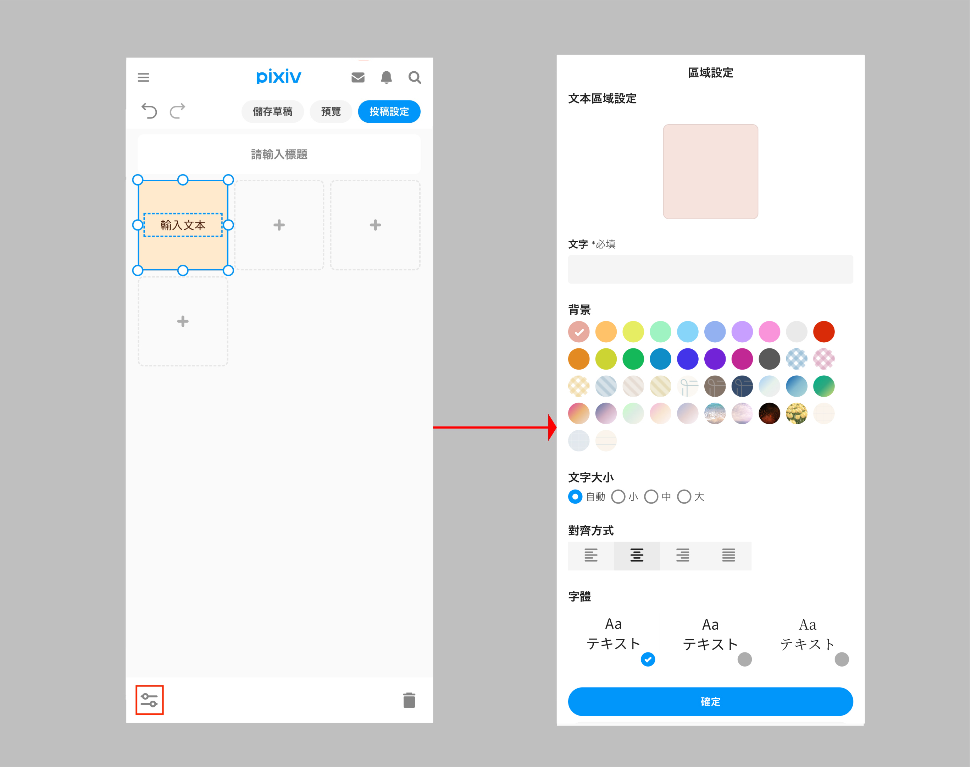Click 儲存草稿 save draft button

(272, 111)
